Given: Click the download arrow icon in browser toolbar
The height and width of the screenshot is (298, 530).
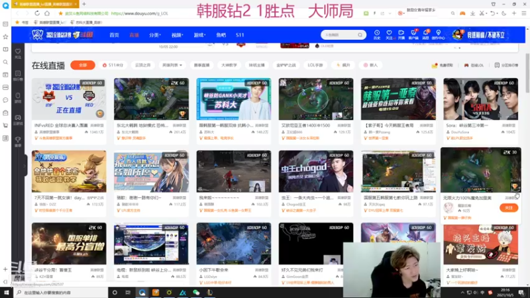Looking at the screenshot, I should click(x=472, y=13).
